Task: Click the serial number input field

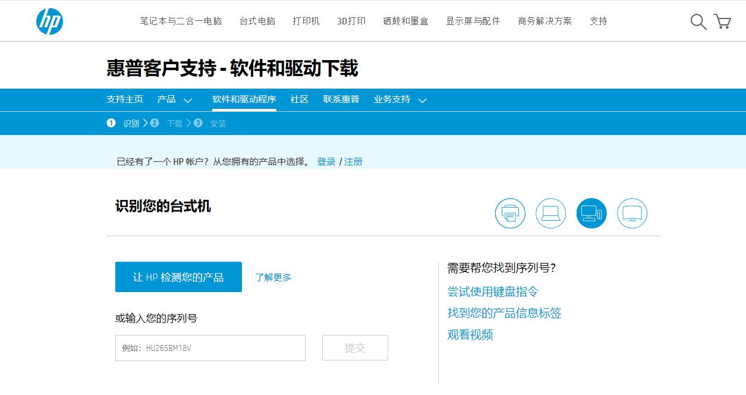Action: click(x=210, y=348)
